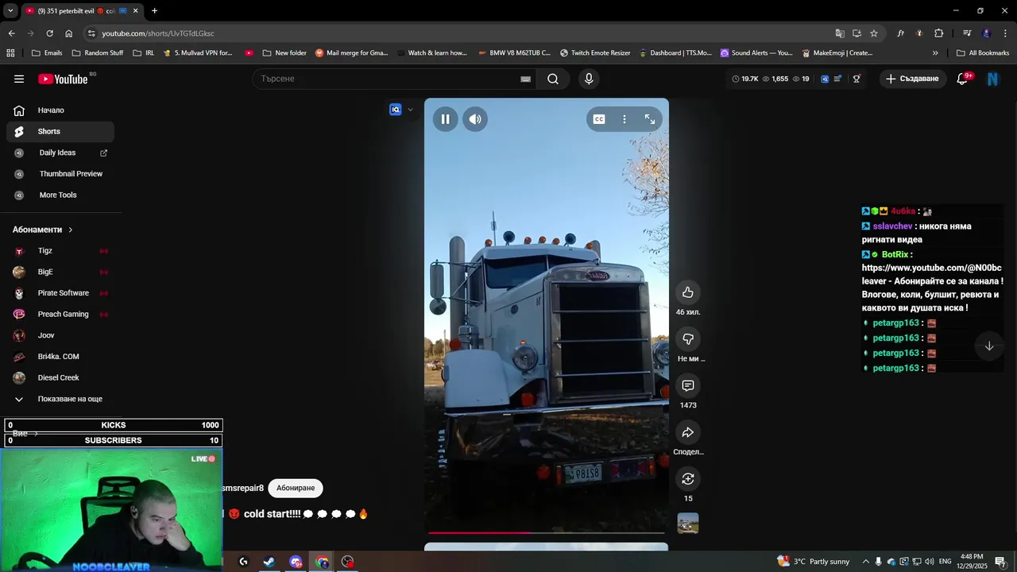Open YouTube notifications bell

point(962,79)
